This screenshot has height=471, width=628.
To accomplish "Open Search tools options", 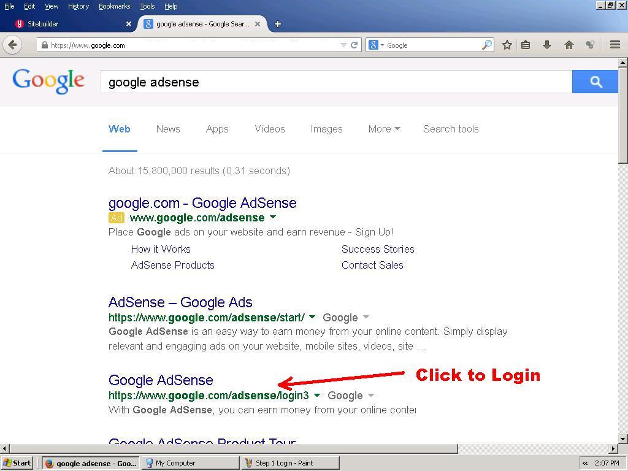I will pyautogui.click(x=451, y=129).
